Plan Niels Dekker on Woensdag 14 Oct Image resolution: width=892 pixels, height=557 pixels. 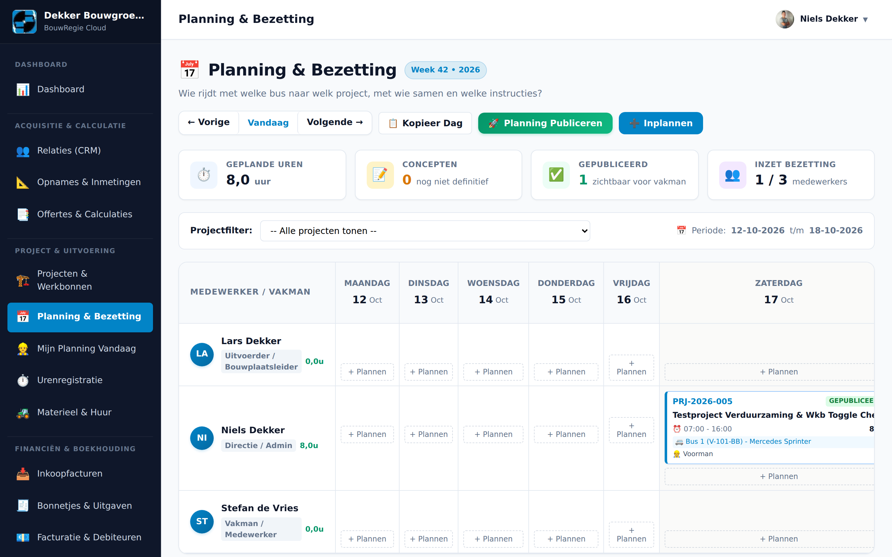(493, 434)
